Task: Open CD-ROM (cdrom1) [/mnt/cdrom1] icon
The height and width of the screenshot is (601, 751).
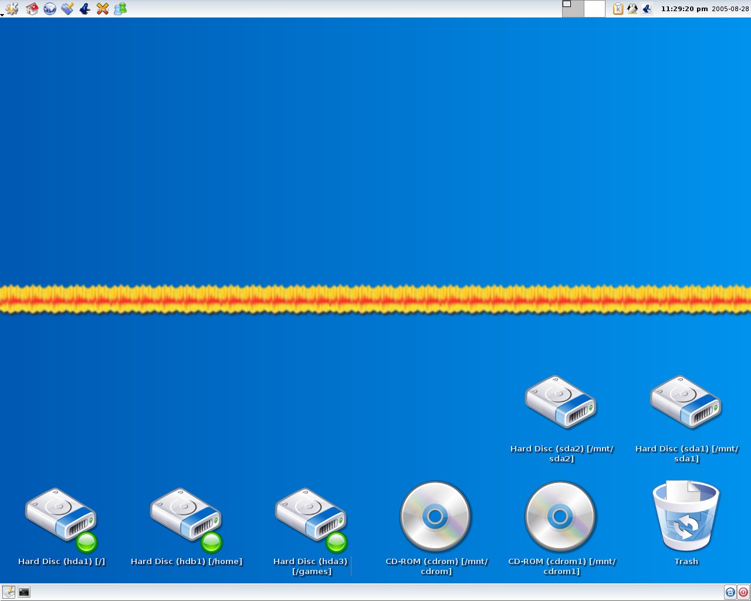Action: pyautogui.click(x=561, y=517)
